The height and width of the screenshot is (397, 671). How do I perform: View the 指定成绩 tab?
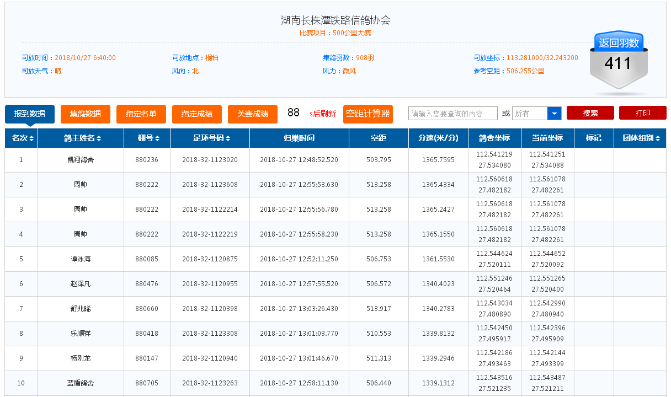click(197, 114)
